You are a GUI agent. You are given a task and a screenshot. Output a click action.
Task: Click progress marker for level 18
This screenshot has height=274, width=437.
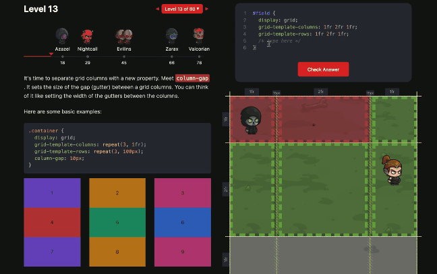(63, 57)
